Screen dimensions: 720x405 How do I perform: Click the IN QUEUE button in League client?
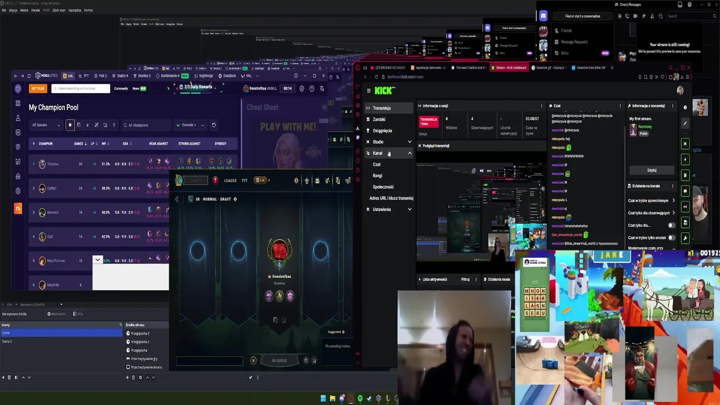[x=280, y=361]
